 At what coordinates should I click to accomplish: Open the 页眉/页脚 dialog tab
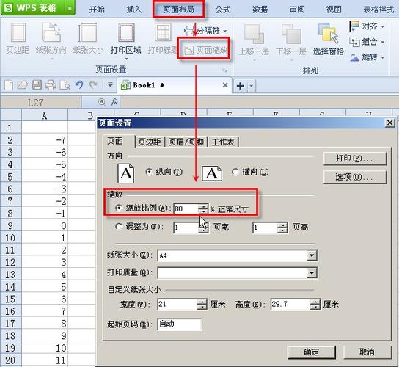[x=186, y=142]
